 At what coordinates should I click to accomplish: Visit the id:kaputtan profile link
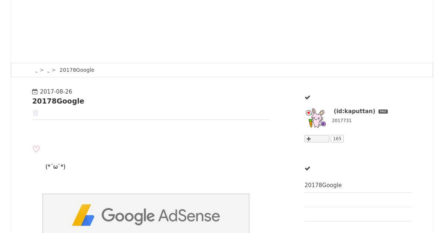point(354,111)
